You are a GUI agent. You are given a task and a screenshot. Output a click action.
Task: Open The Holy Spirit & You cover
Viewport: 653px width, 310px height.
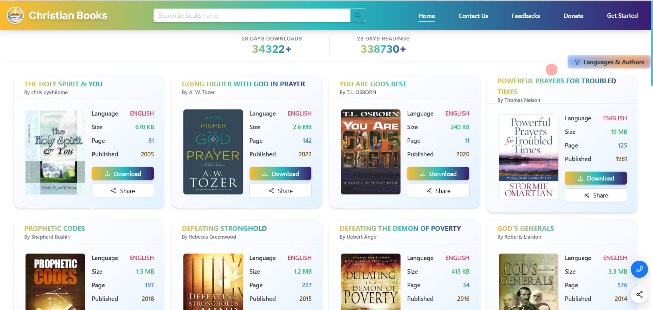click(55, 152)
